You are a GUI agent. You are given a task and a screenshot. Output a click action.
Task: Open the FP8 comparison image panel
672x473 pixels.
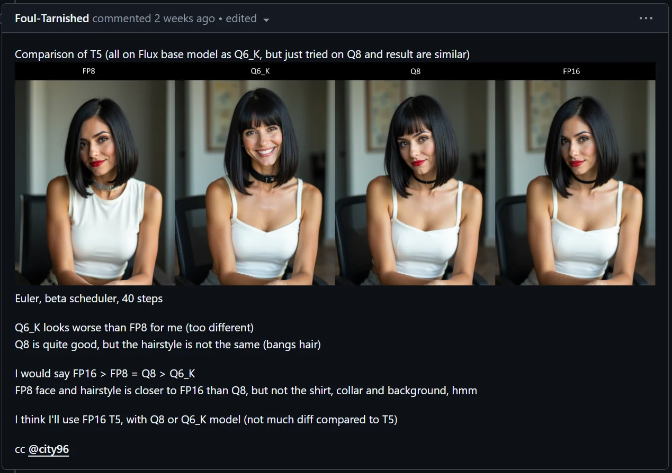point(95,182)
